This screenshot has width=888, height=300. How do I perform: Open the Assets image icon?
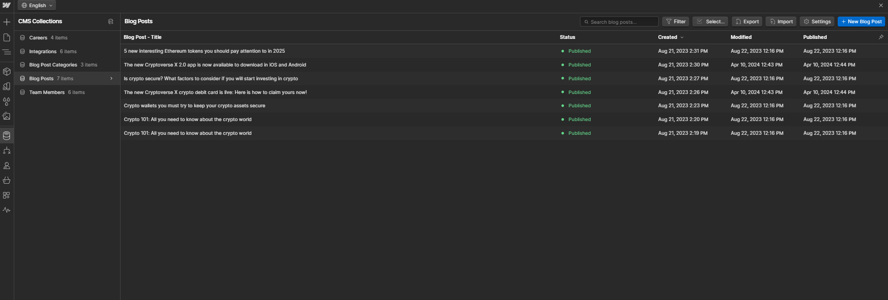click(x=7, y=116)
